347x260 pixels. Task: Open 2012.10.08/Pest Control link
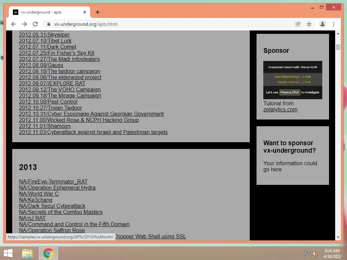(48, 102)
